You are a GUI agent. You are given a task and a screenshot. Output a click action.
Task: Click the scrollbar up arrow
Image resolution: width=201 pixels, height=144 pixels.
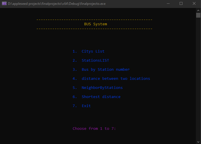point(198,11)
